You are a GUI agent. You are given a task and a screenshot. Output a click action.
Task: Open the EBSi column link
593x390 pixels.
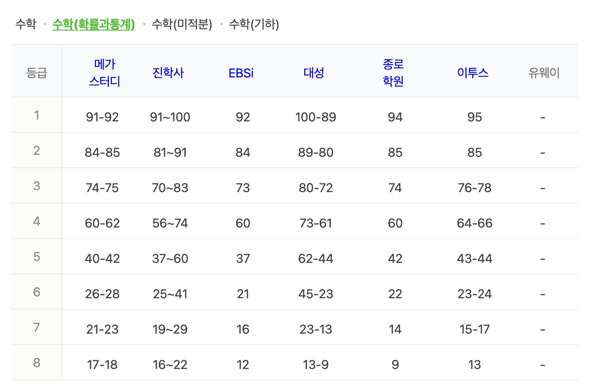241,71
